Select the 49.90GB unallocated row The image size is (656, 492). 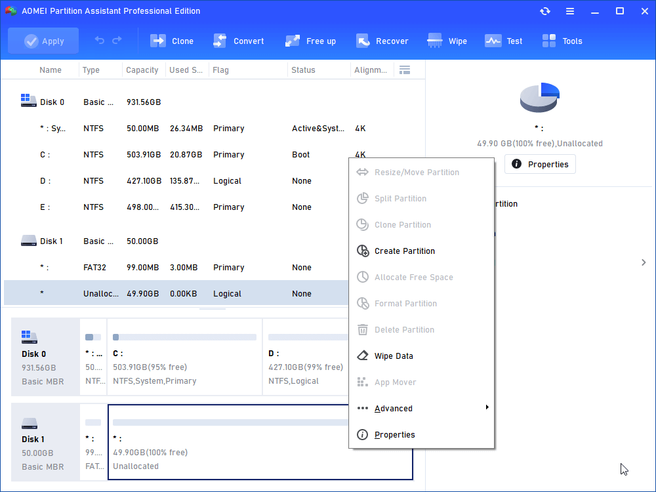click(x=176, y=293)
